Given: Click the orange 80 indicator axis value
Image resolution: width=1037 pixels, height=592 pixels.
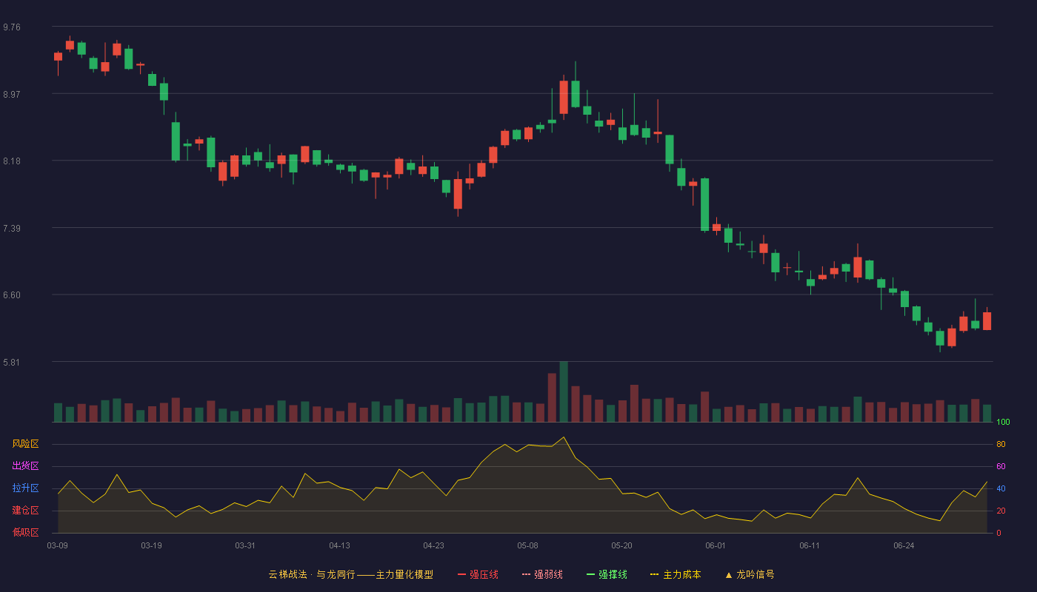Looking at the screenshot, I should (x=1001, y=445).
